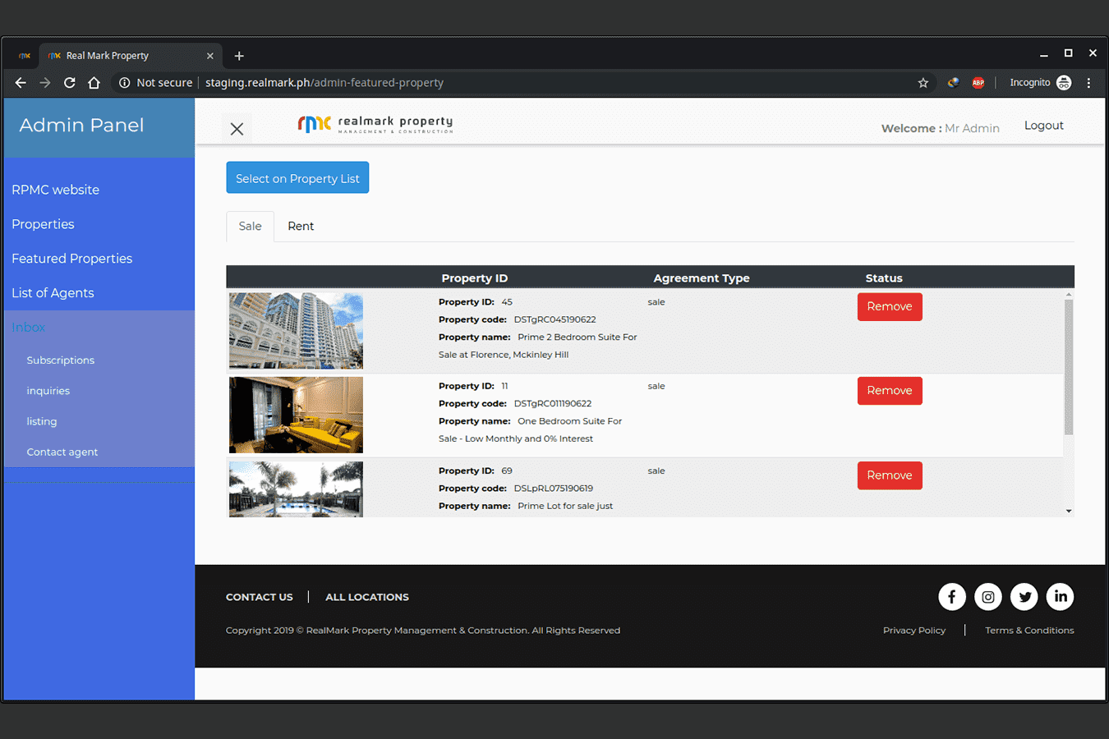Click the address bar URL
The image size is (1109, 739).
click(x=324, y=83)
